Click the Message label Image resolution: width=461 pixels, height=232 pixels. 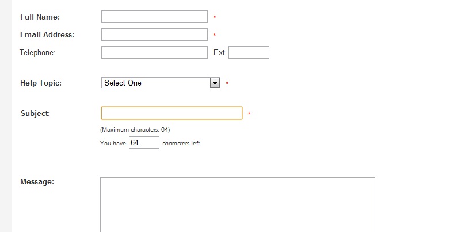click(37, 182)
